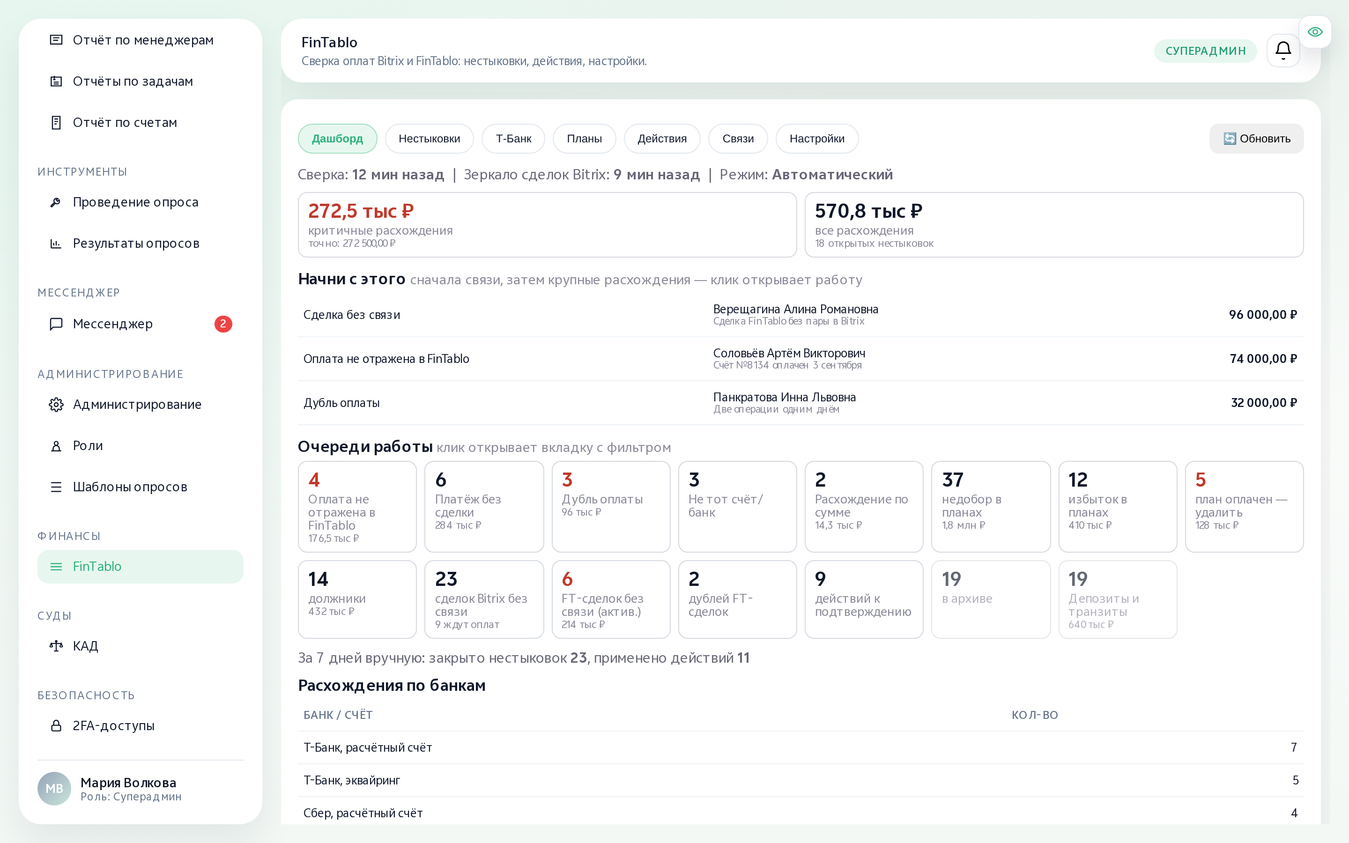Switch to the Нестыковки tab
The height and width of the screenshot is (843, 1349).
coord(429,139)
